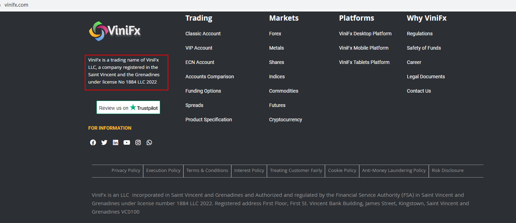Click the vinifx.com address bar URL
Viewport: 516px width, 223px height.
[16, 5]
